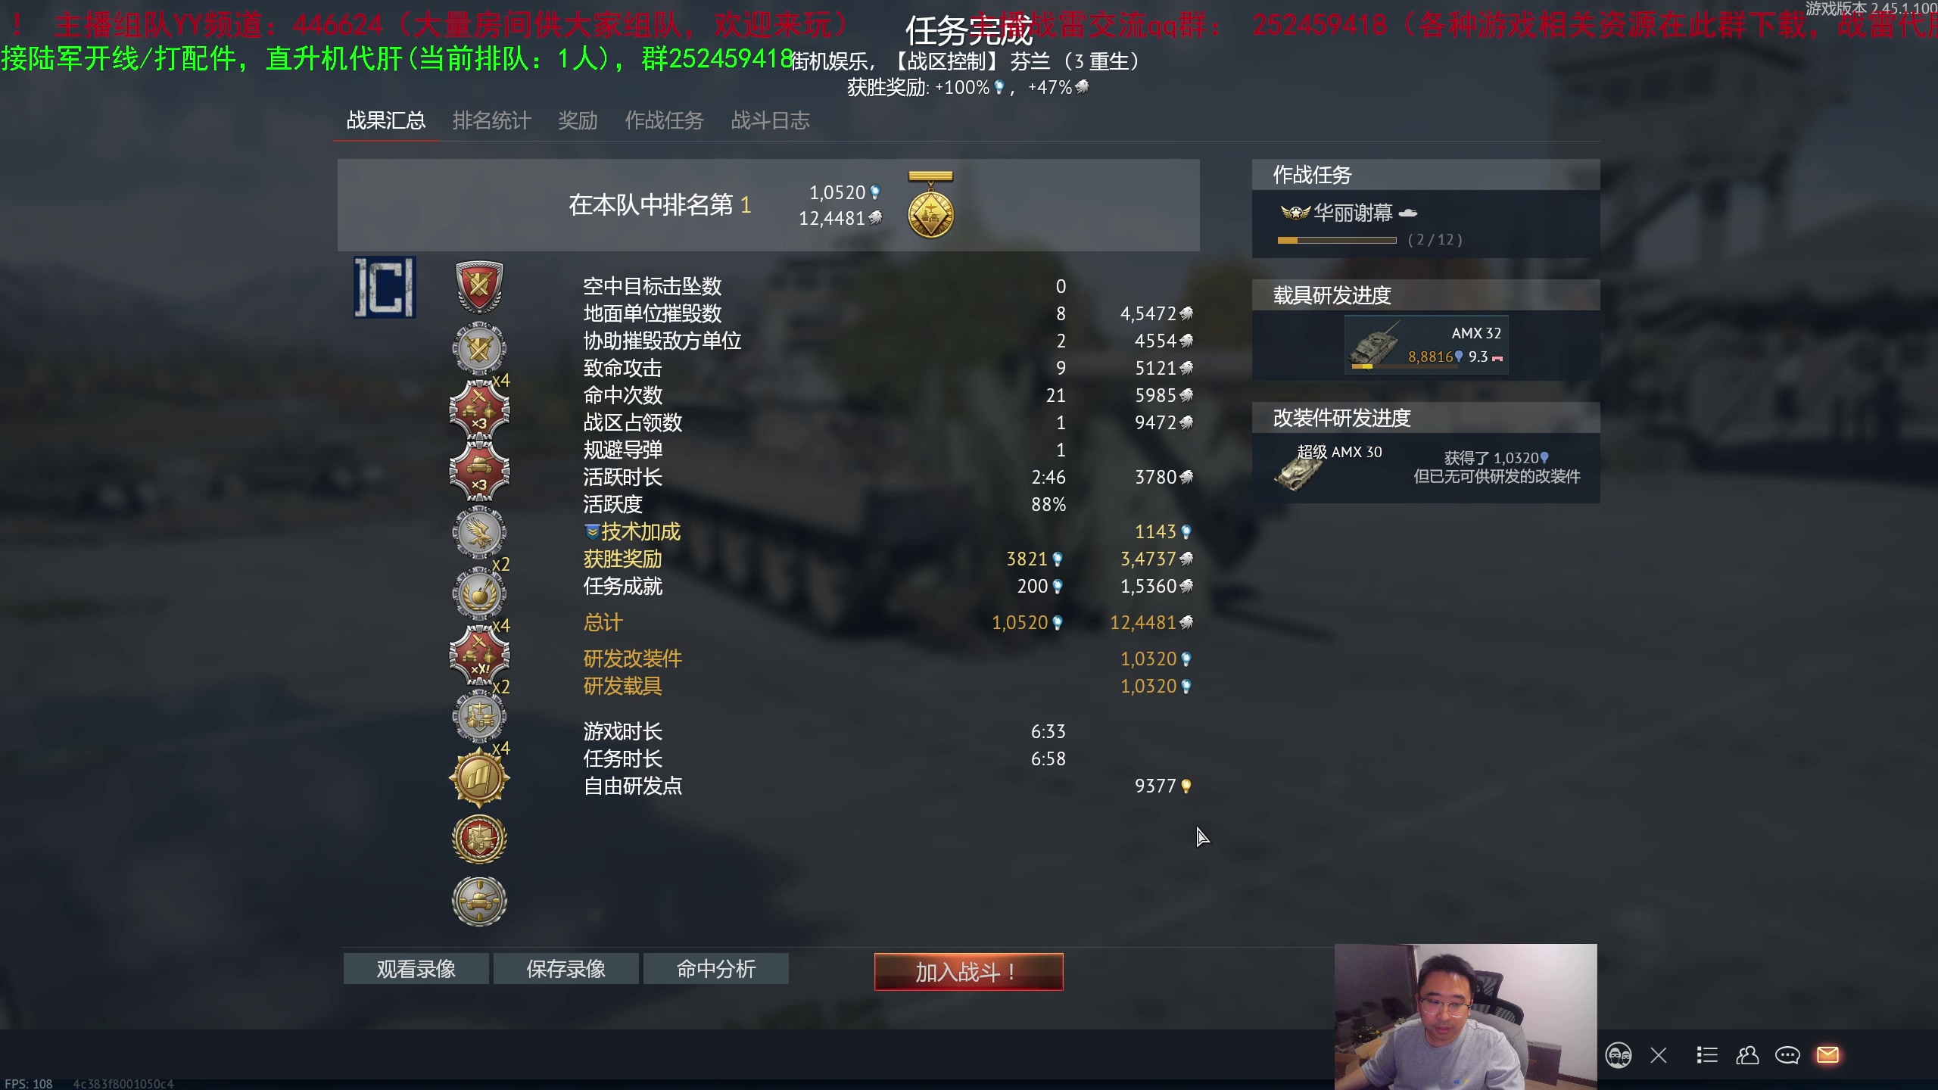Click the gold first-place team medal

(930, 205)
